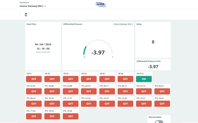Enable PTL 19-25
The height and width of the screenshot is (123, 198).
[70, 116]
